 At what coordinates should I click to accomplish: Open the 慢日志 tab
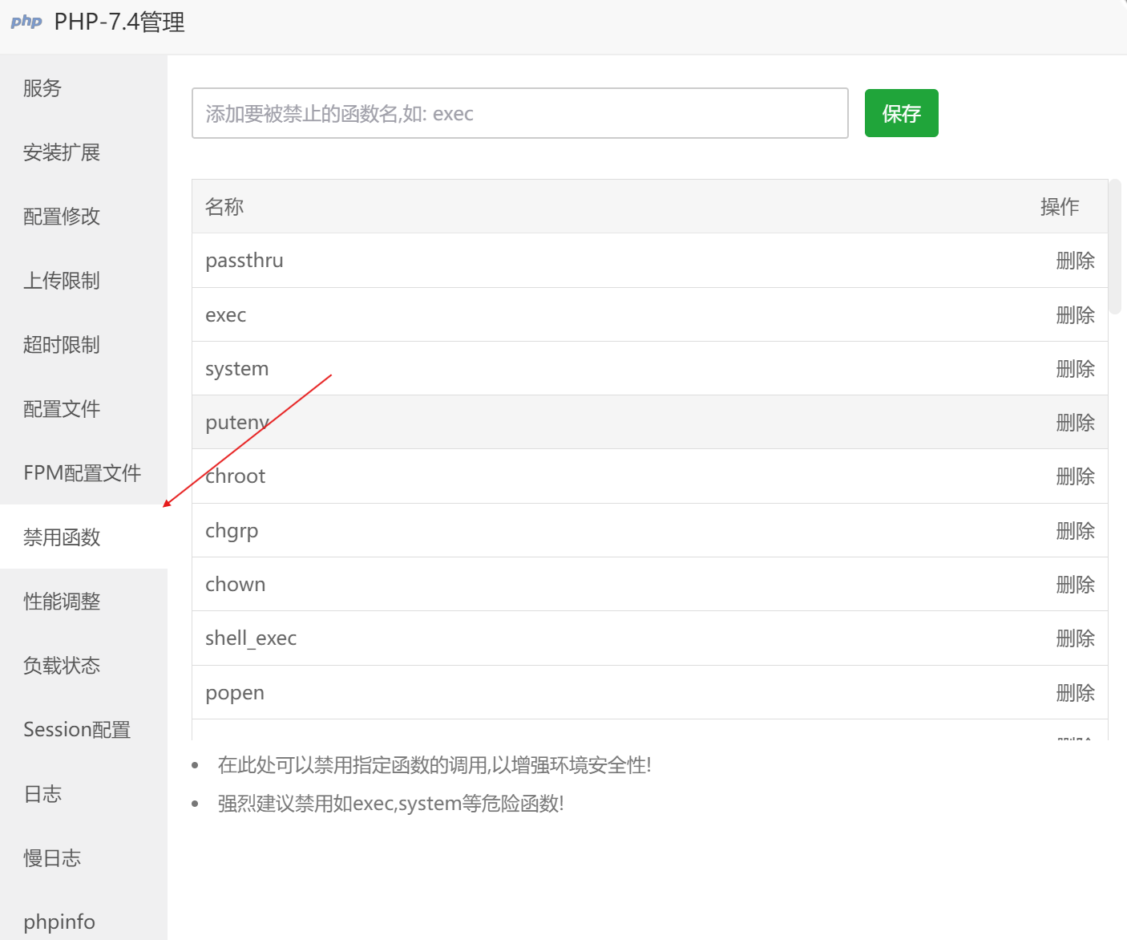52,858
